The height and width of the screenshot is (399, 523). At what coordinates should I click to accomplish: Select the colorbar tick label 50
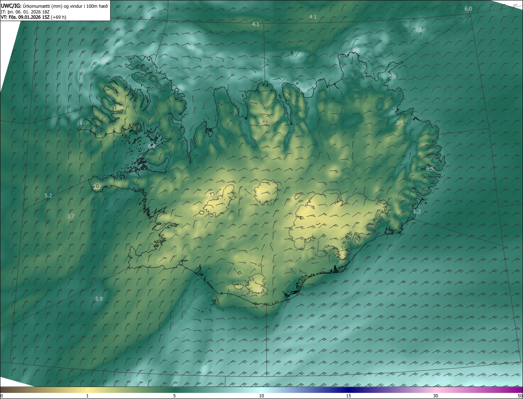[x=520, y=396]
